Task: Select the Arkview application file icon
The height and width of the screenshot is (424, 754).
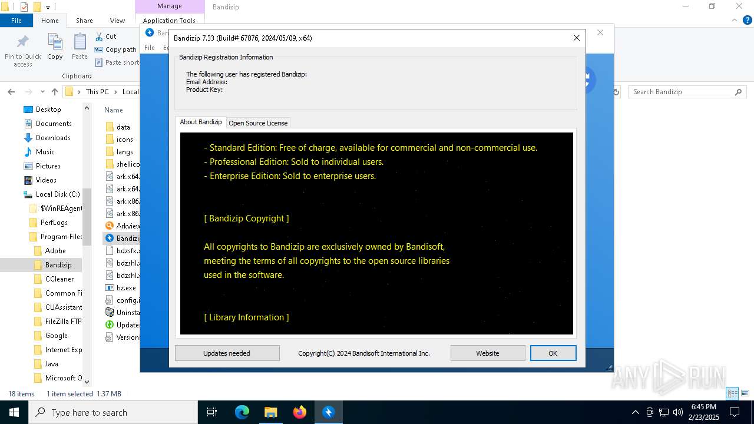Action: [110, 226]
